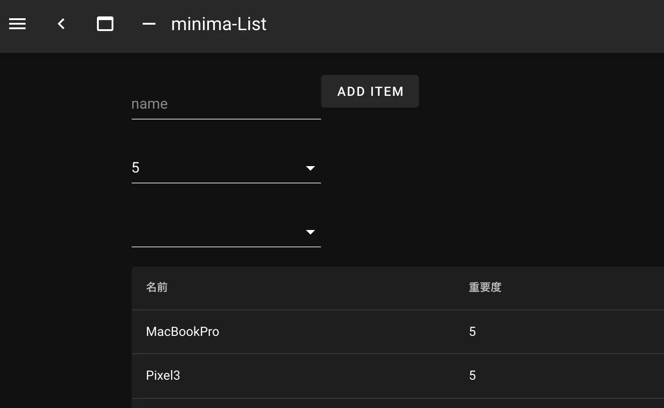Image resolution: width=664 pixels, height=408 pixels.
Task: Click into the name input field
Action: (x=226, y=104)
